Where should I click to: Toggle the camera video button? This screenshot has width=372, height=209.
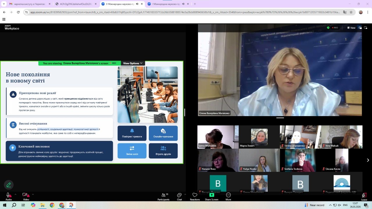tap(25, 195)
